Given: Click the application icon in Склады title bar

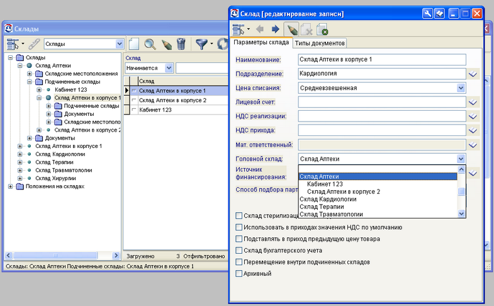Looking at the screenshot, I should click(x=9, y=29).
